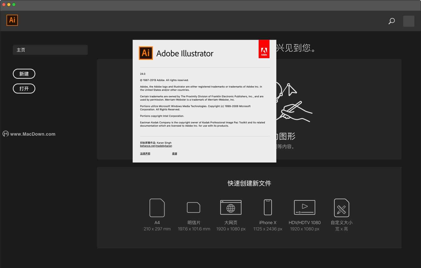This screenshot has width=421, height=268.
Task: Open the custom size 自定义大小 icon
Action: click(341, 208)
